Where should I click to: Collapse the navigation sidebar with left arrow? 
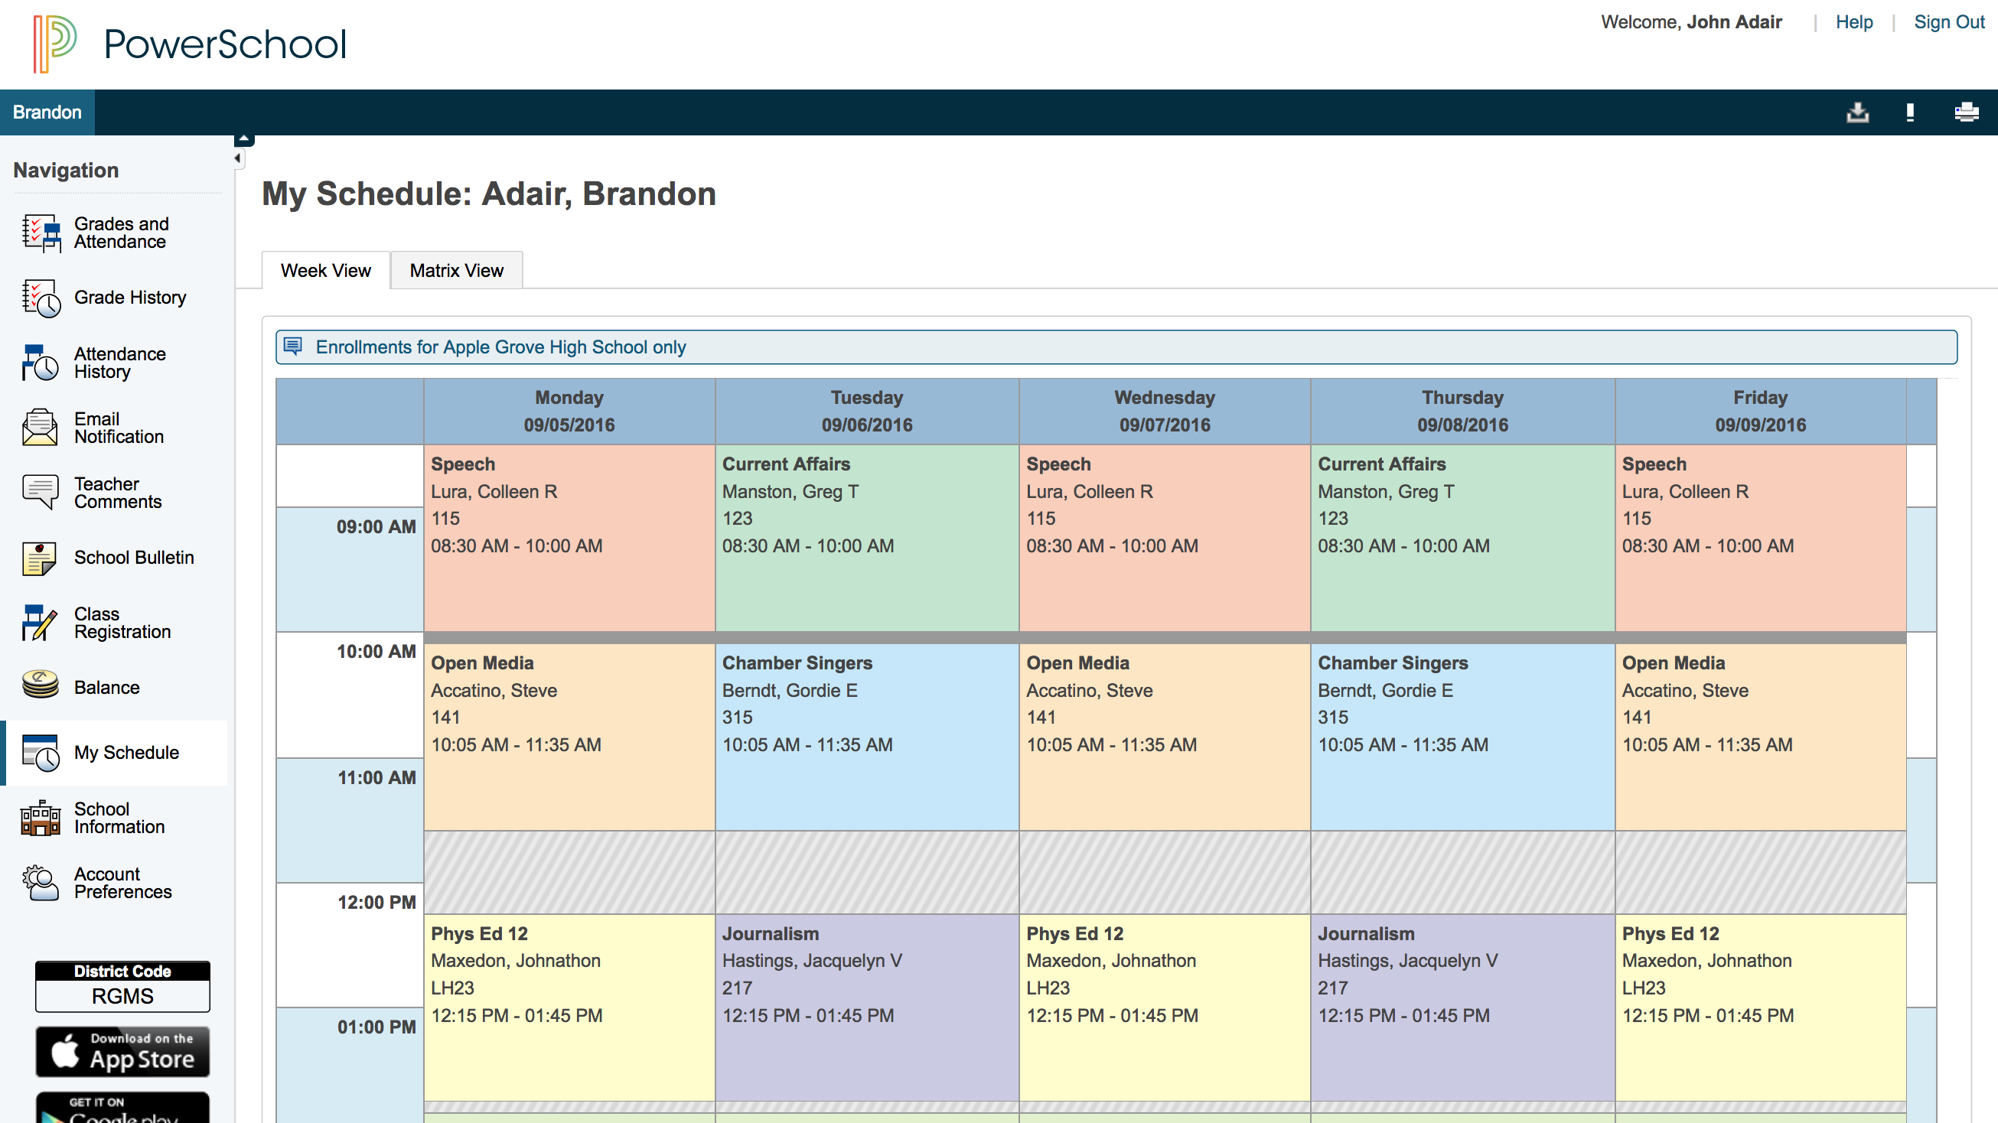click(x=238, y=158)
